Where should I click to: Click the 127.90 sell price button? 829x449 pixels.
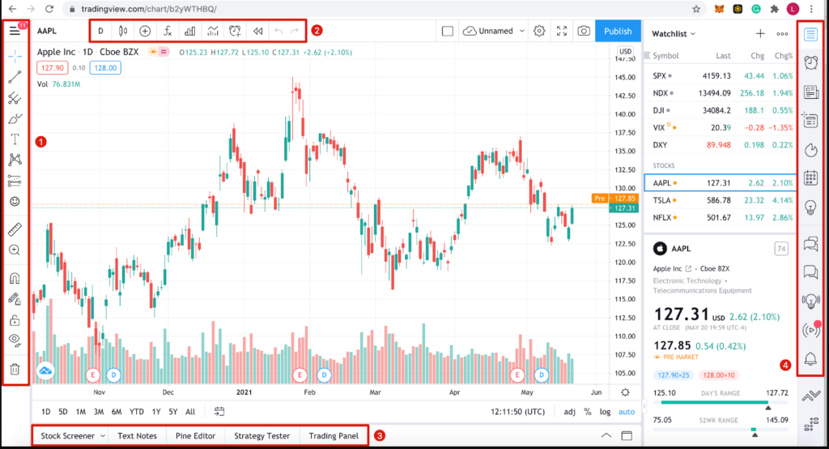(x=53, y=68)
